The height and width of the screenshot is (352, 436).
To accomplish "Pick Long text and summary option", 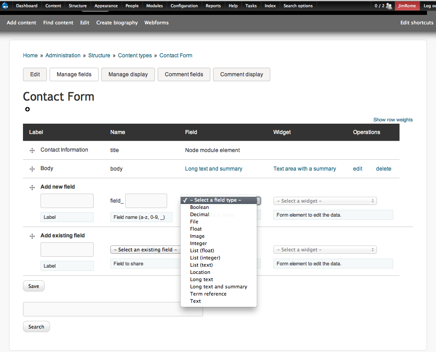I will tap(218, 287).
